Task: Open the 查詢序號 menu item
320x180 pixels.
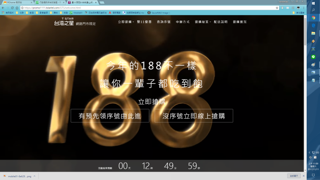Action: pyautogui.click(x=164, y=22)
